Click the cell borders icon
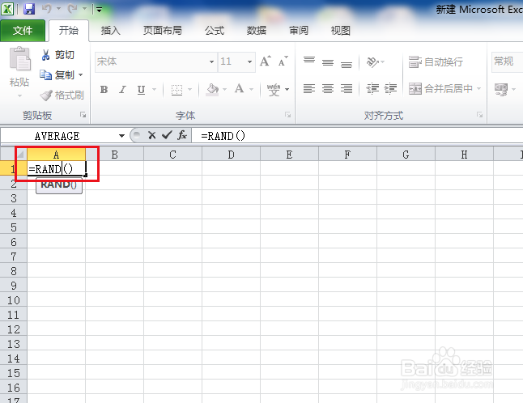Screen dimensions: 523x403 pyautogui.click(x=176, y=89)
